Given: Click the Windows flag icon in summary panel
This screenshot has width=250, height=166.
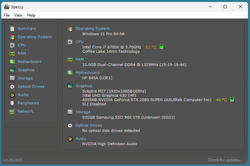Looking at the screenshot, I should [70, 29].
